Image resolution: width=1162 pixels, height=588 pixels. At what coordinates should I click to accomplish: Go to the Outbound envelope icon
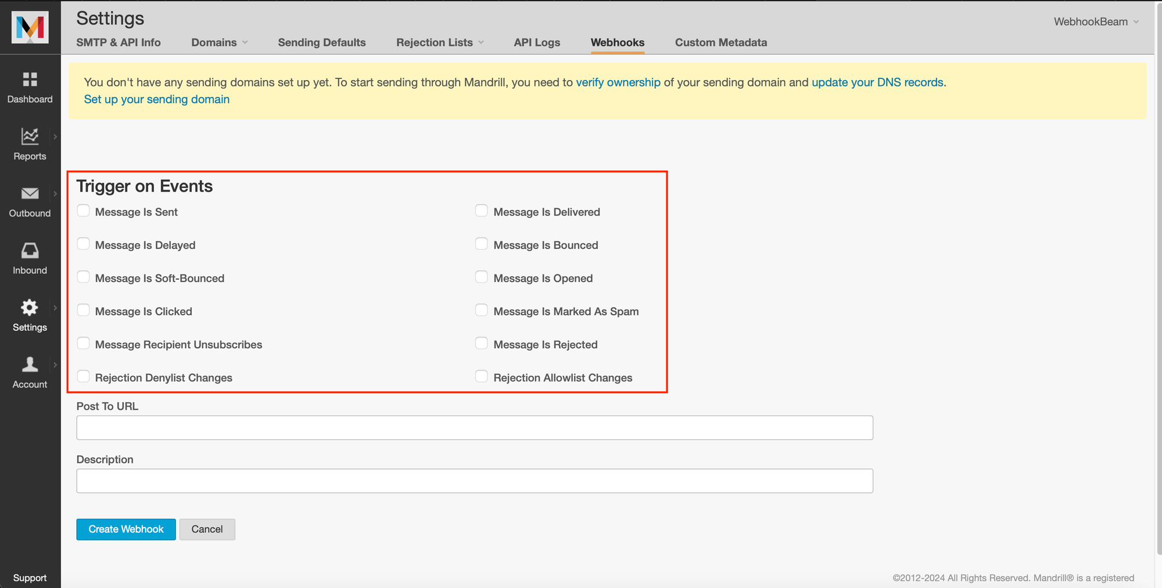coord(30,193)
